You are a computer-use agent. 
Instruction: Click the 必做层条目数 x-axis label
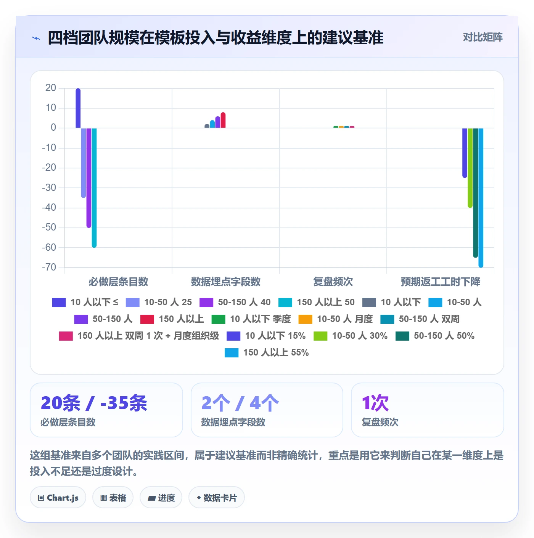118,282
